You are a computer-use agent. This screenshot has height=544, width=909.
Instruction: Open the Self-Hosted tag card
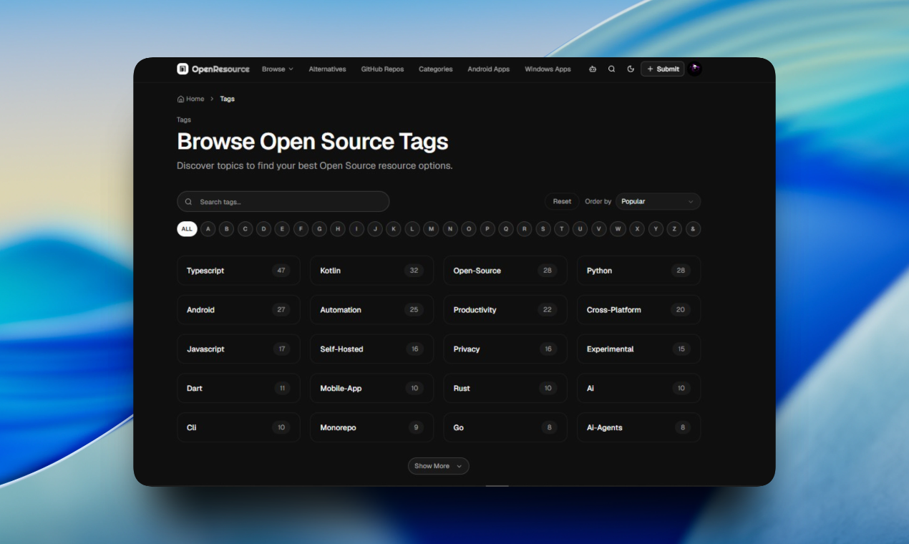(x=371, y=349)
